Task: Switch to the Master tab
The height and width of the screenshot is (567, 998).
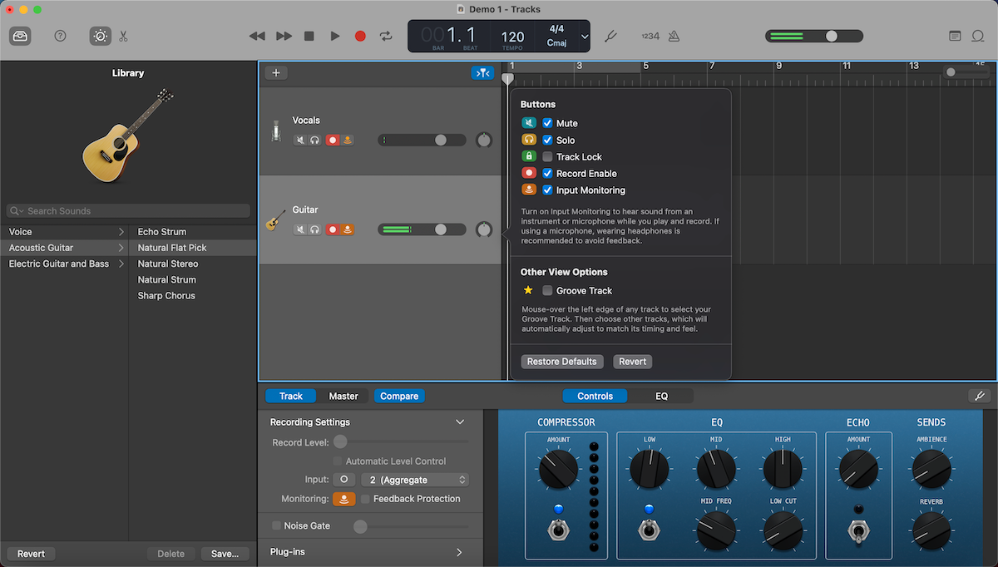Action: [x=343, y=396]
